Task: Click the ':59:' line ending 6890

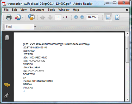Action: click(33, 71)
